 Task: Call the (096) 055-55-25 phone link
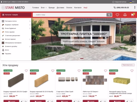pos(122,8)
